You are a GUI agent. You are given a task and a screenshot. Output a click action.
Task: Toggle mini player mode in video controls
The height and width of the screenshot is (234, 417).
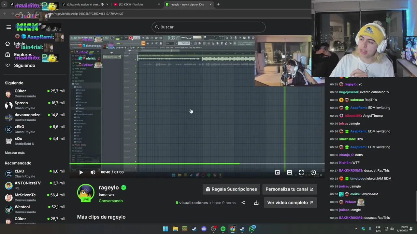click(277, 172)
